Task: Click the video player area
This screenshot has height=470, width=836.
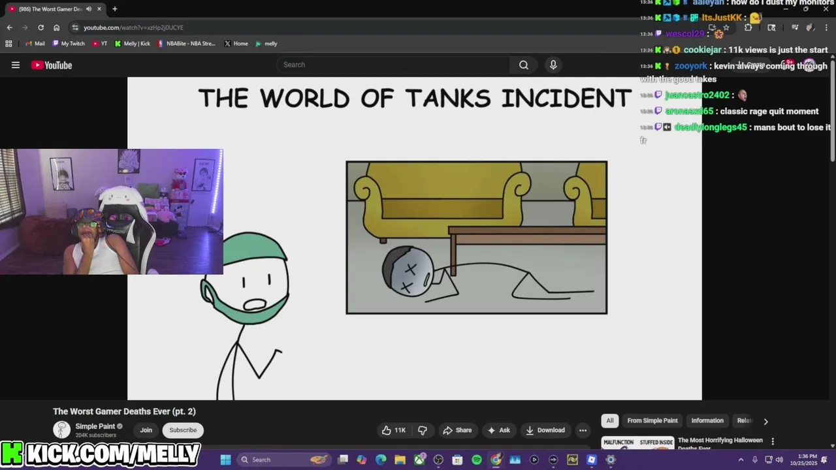Action: [x=415, y=238]
